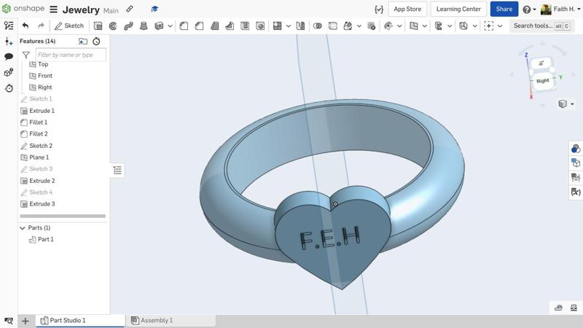Select Extrude 3 in feature list

pyautogui.click(x=42, y=204)
